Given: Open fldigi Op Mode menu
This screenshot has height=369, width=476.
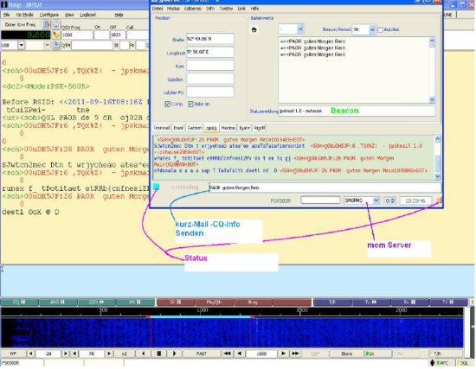Looking at the screenshot, I should [x=25, y=15].
